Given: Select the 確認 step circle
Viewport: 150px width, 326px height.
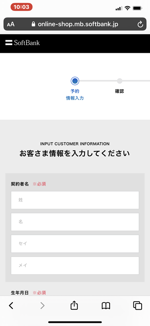Looking at the screenshot, I should point(120,81).
